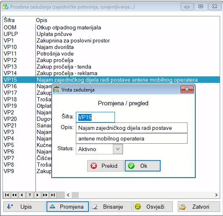Open the Status dropdown arrow
Image resolution: width=223 pixels, height=216 pixels.
pyautogui.click(x=118, y=149)
